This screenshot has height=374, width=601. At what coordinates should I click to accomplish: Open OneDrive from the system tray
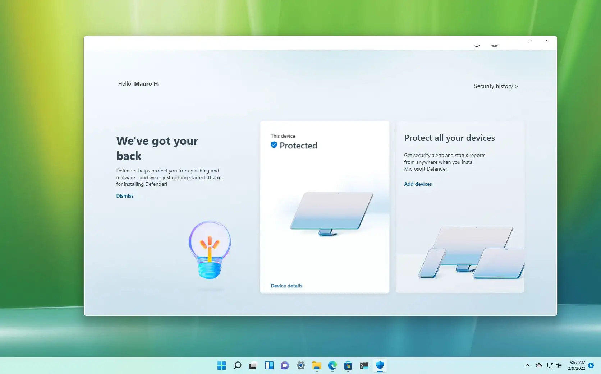pos(538,365)
